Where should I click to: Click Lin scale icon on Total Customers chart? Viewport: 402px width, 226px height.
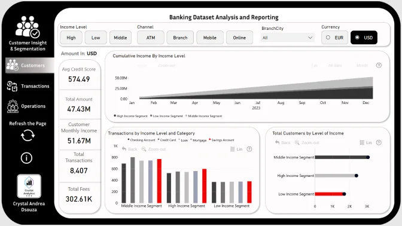point(366,143)
